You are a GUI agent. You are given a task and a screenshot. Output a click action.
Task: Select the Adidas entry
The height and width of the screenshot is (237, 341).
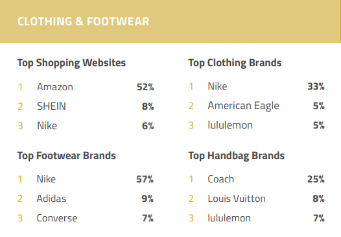51,199
